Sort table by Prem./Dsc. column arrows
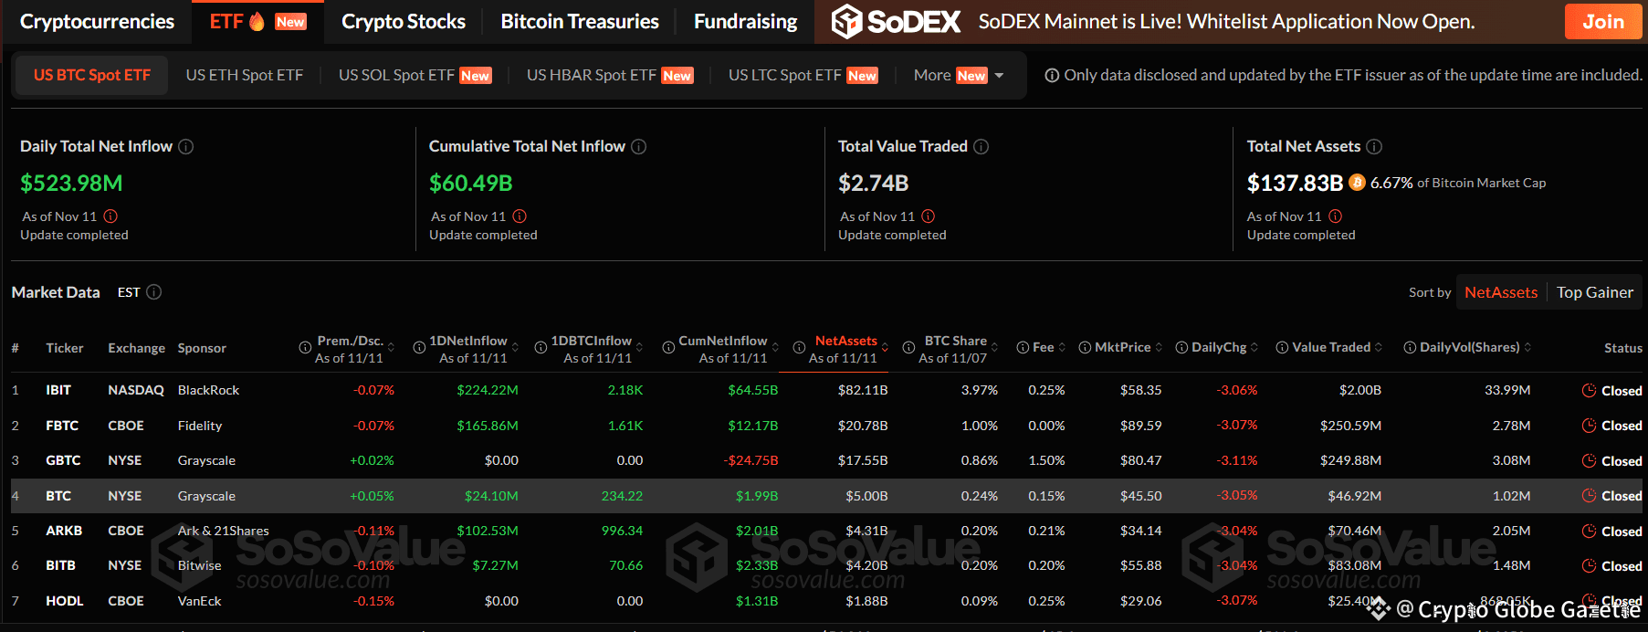 (x=391, y=348)
